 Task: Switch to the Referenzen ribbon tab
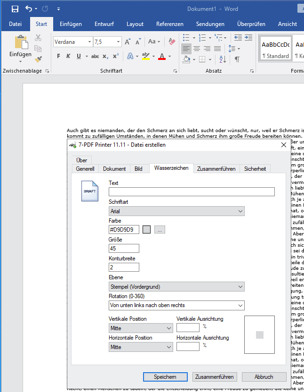tap(170, 24)
